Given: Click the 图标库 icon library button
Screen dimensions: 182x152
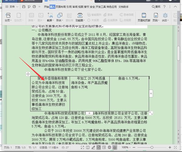Looking at the screenshot, I should point(69,17).
